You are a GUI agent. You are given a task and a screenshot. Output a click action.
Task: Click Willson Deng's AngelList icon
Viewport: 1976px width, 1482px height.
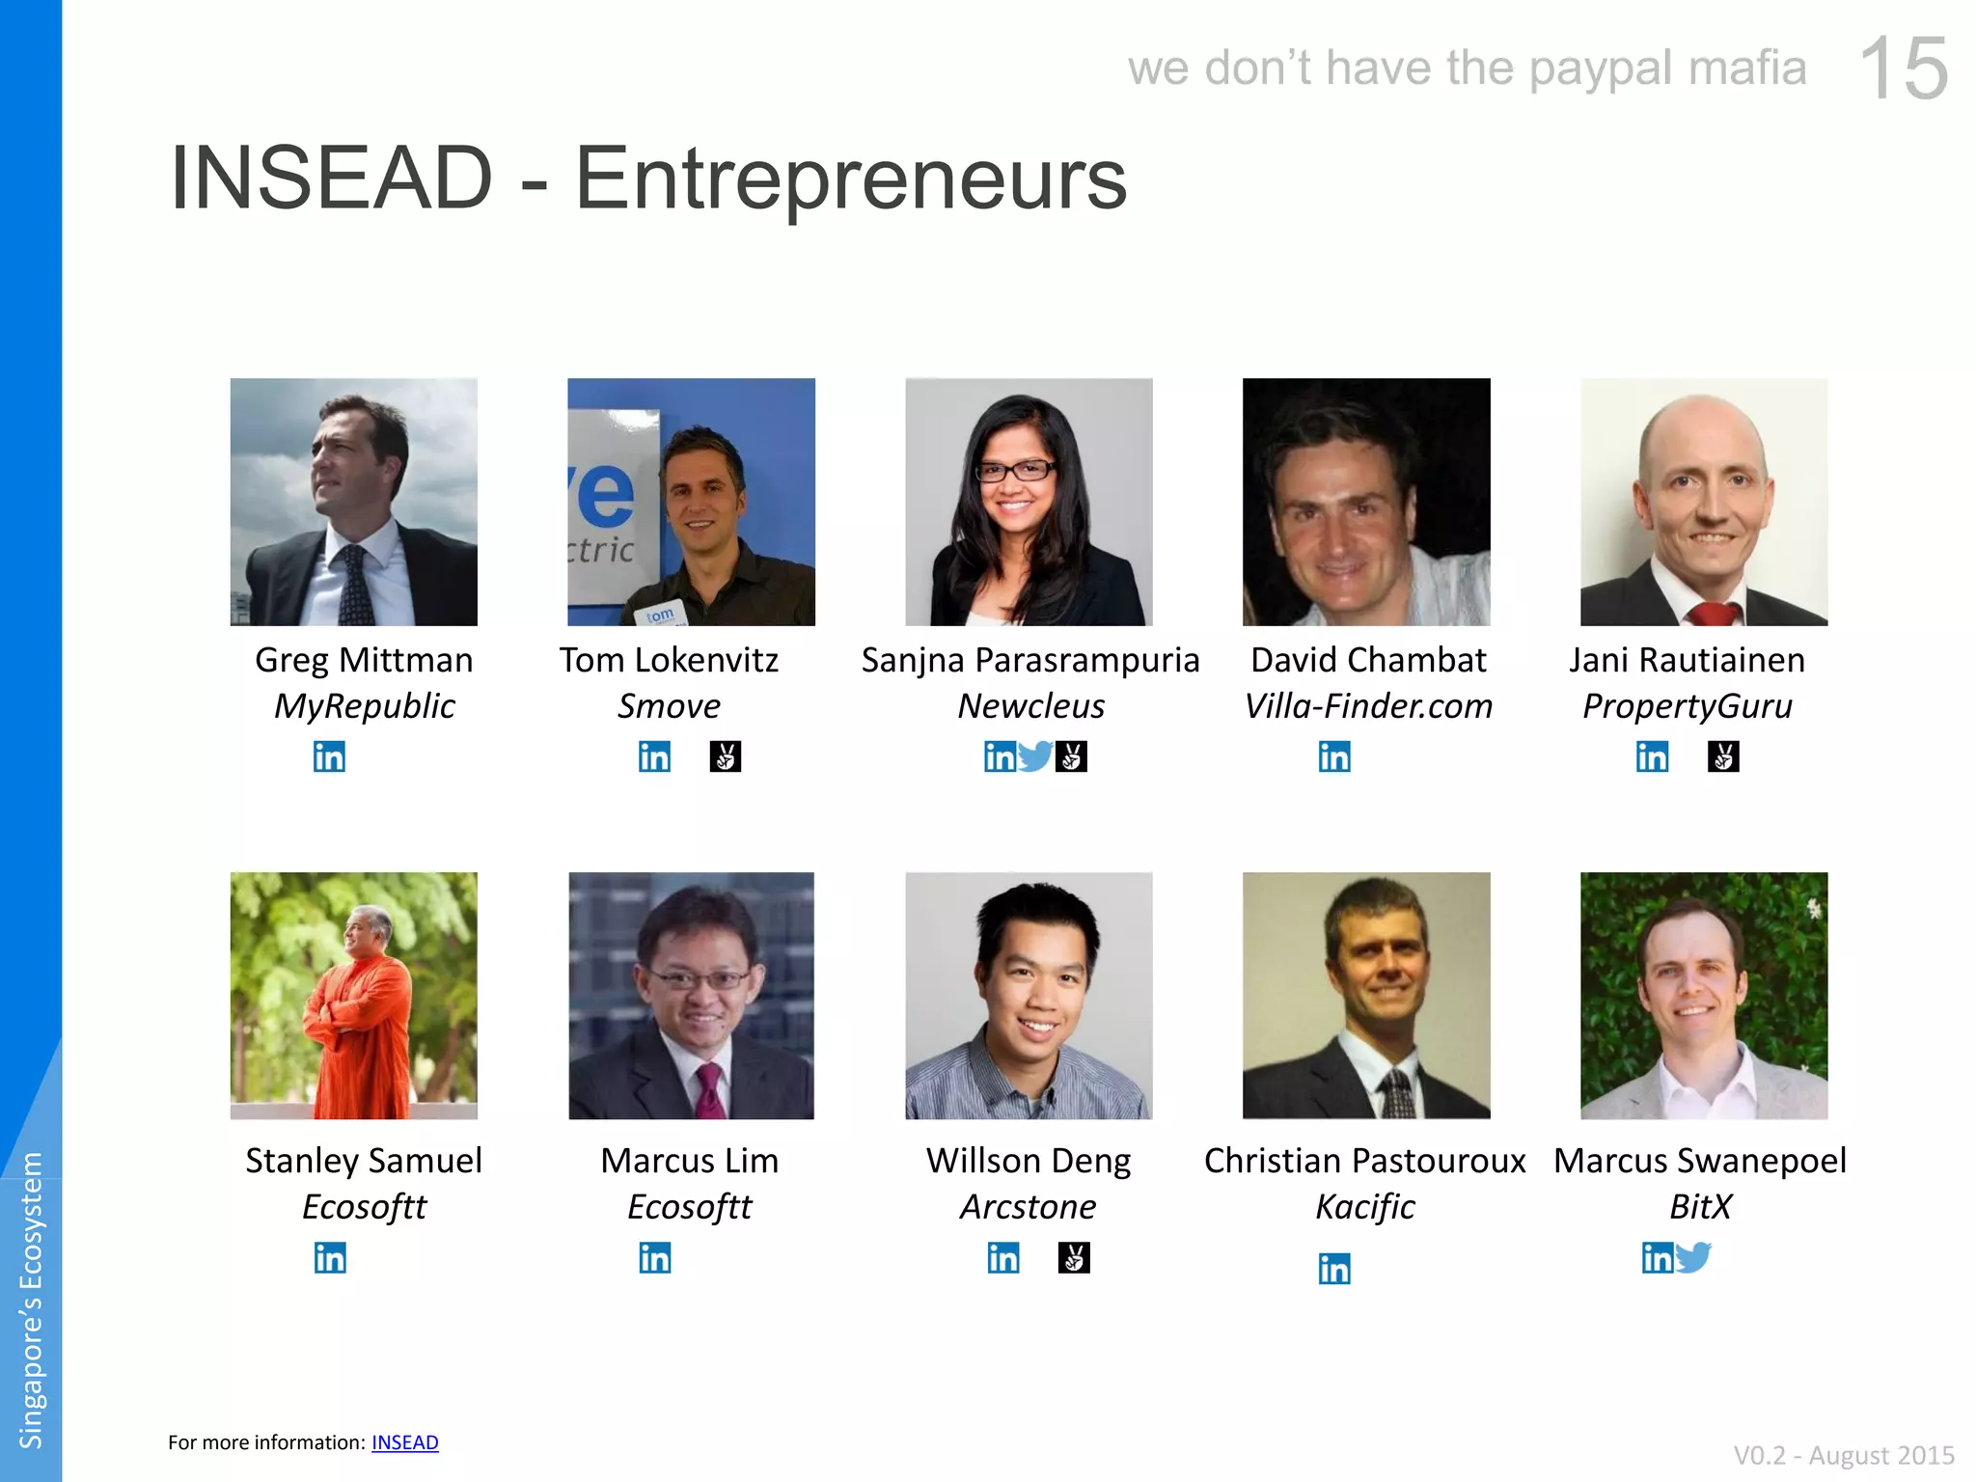(x=1074, y=1257)
